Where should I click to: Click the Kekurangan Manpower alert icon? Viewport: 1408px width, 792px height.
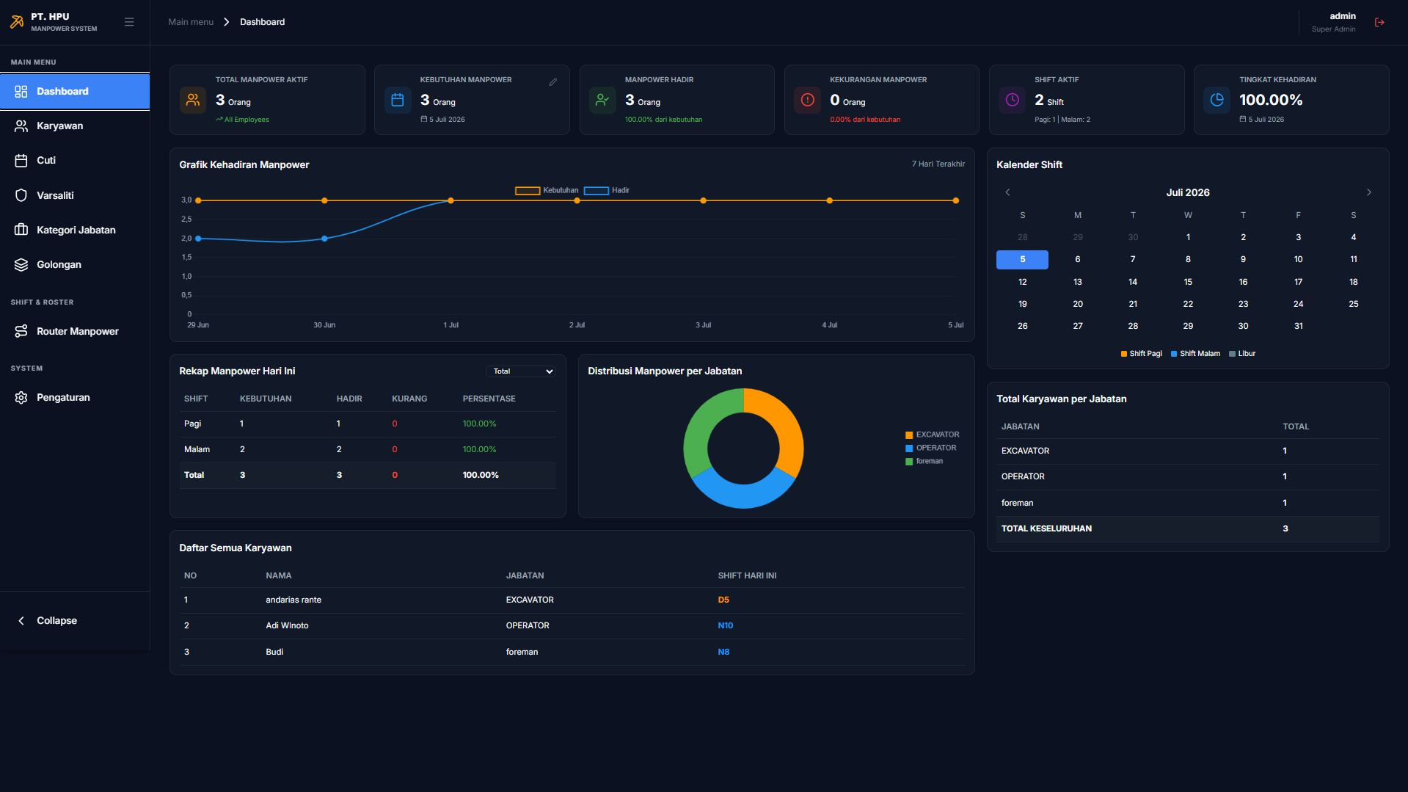807,100
